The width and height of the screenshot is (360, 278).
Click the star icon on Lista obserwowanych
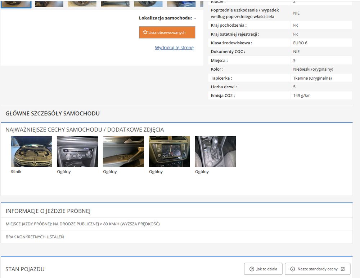pos(145,32)
